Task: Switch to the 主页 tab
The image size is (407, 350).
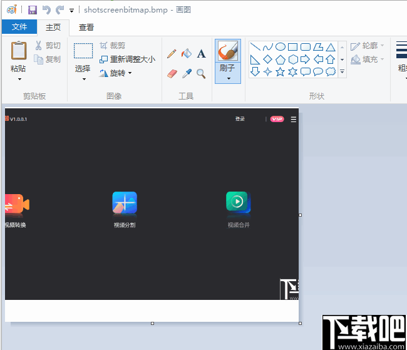Action: click(53, 28)
